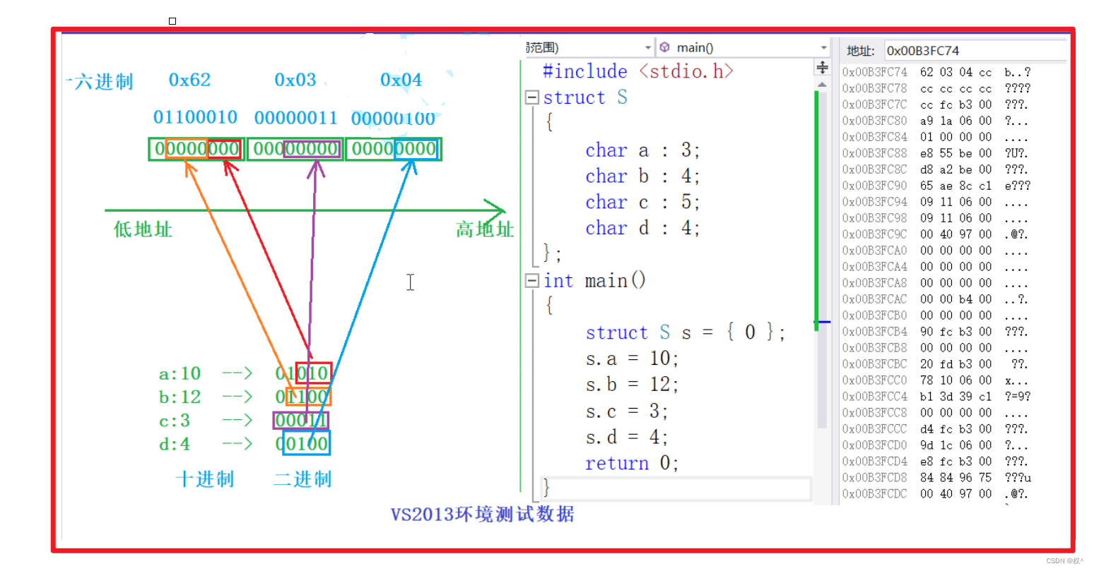Open the main() function dropdown
Viewport: 1094px width, 571px height.
click(743, 47)
